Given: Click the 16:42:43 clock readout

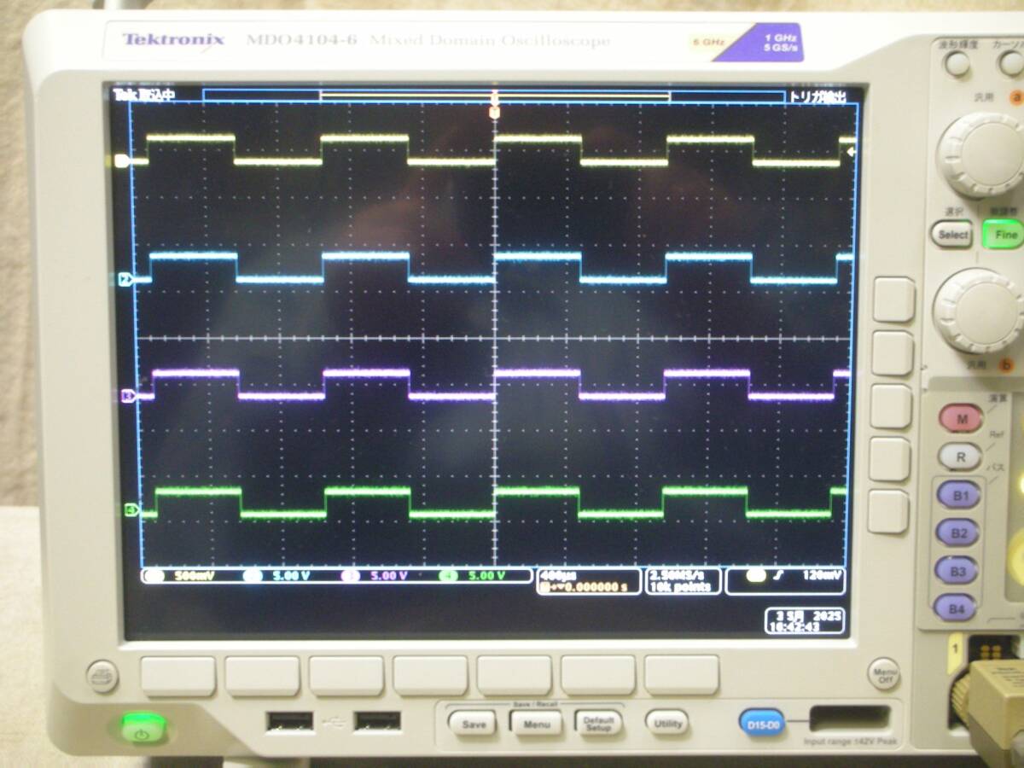Looking at the screenshot, I should [x=795, y=626].
